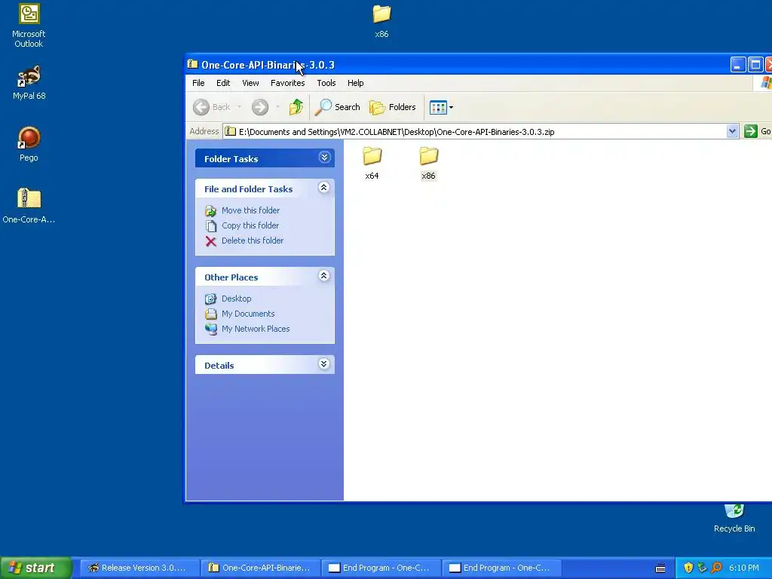772x579 pixels.
Task: Minimize the One-Core-API-Binaries window
Action: click(x=737, y=65)
